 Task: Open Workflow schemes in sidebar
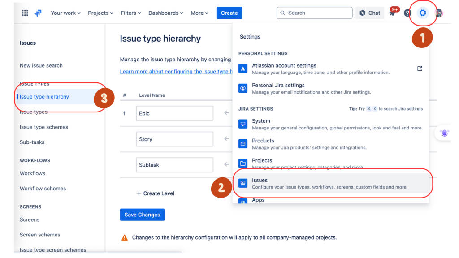tap(43, 189)
